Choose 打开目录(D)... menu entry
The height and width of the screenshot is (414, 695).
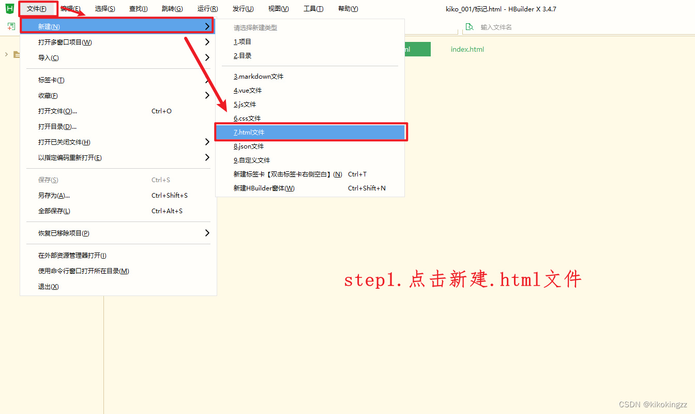coord(118,126)
